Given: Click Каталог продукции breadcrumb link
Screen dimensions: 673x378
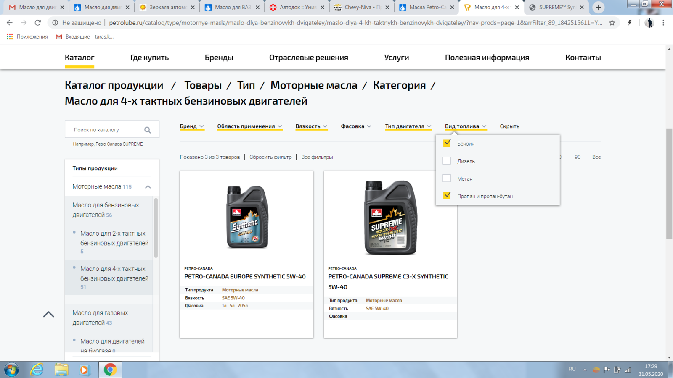Looking at the screenshot, I should click(114, 85).
